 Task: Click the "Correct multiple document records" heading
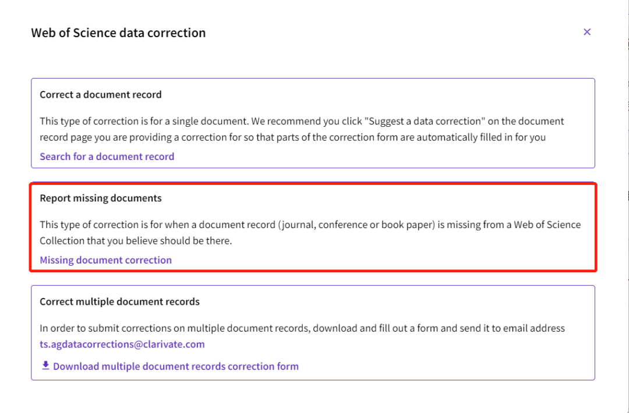(x=119, y=302)
